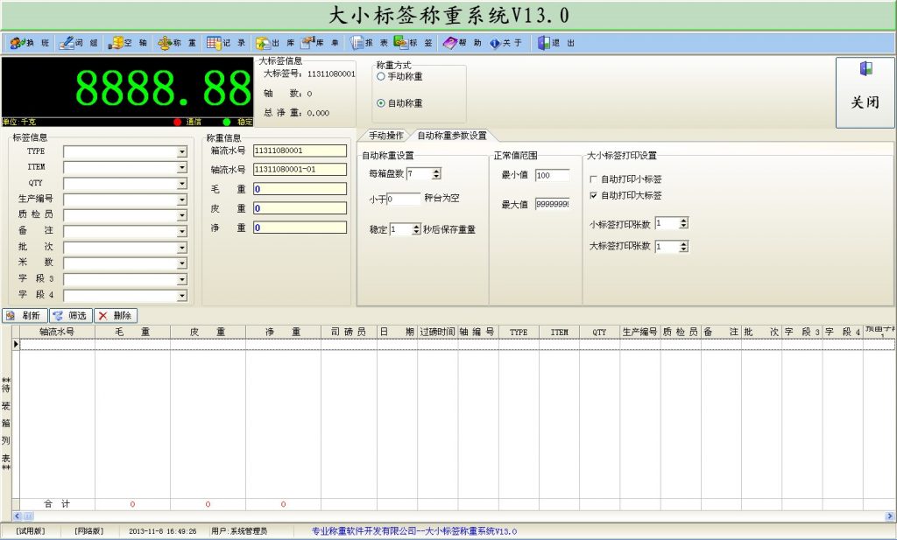Expand the QTY dropdown

pos(181,184)
